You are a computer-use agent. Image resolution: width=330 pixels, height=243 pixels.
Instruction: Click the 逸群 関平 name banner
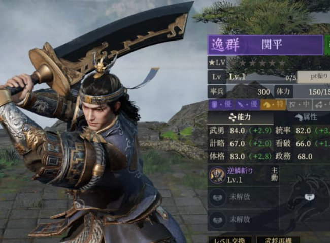click(266, 45)
